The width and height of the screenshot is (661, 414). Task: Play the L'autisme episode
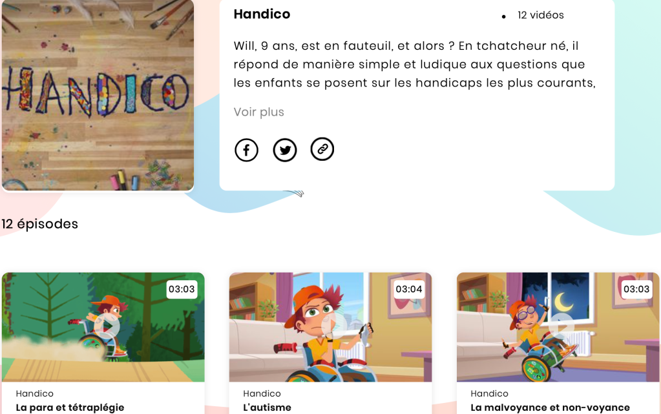tap(334, 325)
